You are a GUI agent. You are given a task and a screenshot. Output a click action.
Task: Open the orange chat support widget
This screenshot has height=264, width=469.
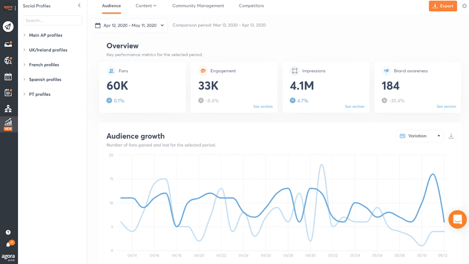(458, 219)
